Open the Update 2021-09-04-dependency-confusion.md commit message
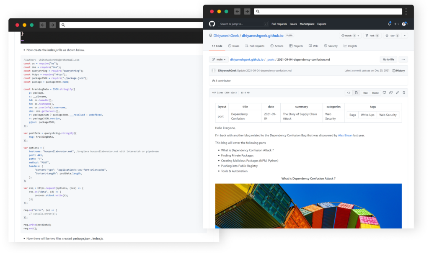This screenshot has width=429, height=254. tap(264, 71)
